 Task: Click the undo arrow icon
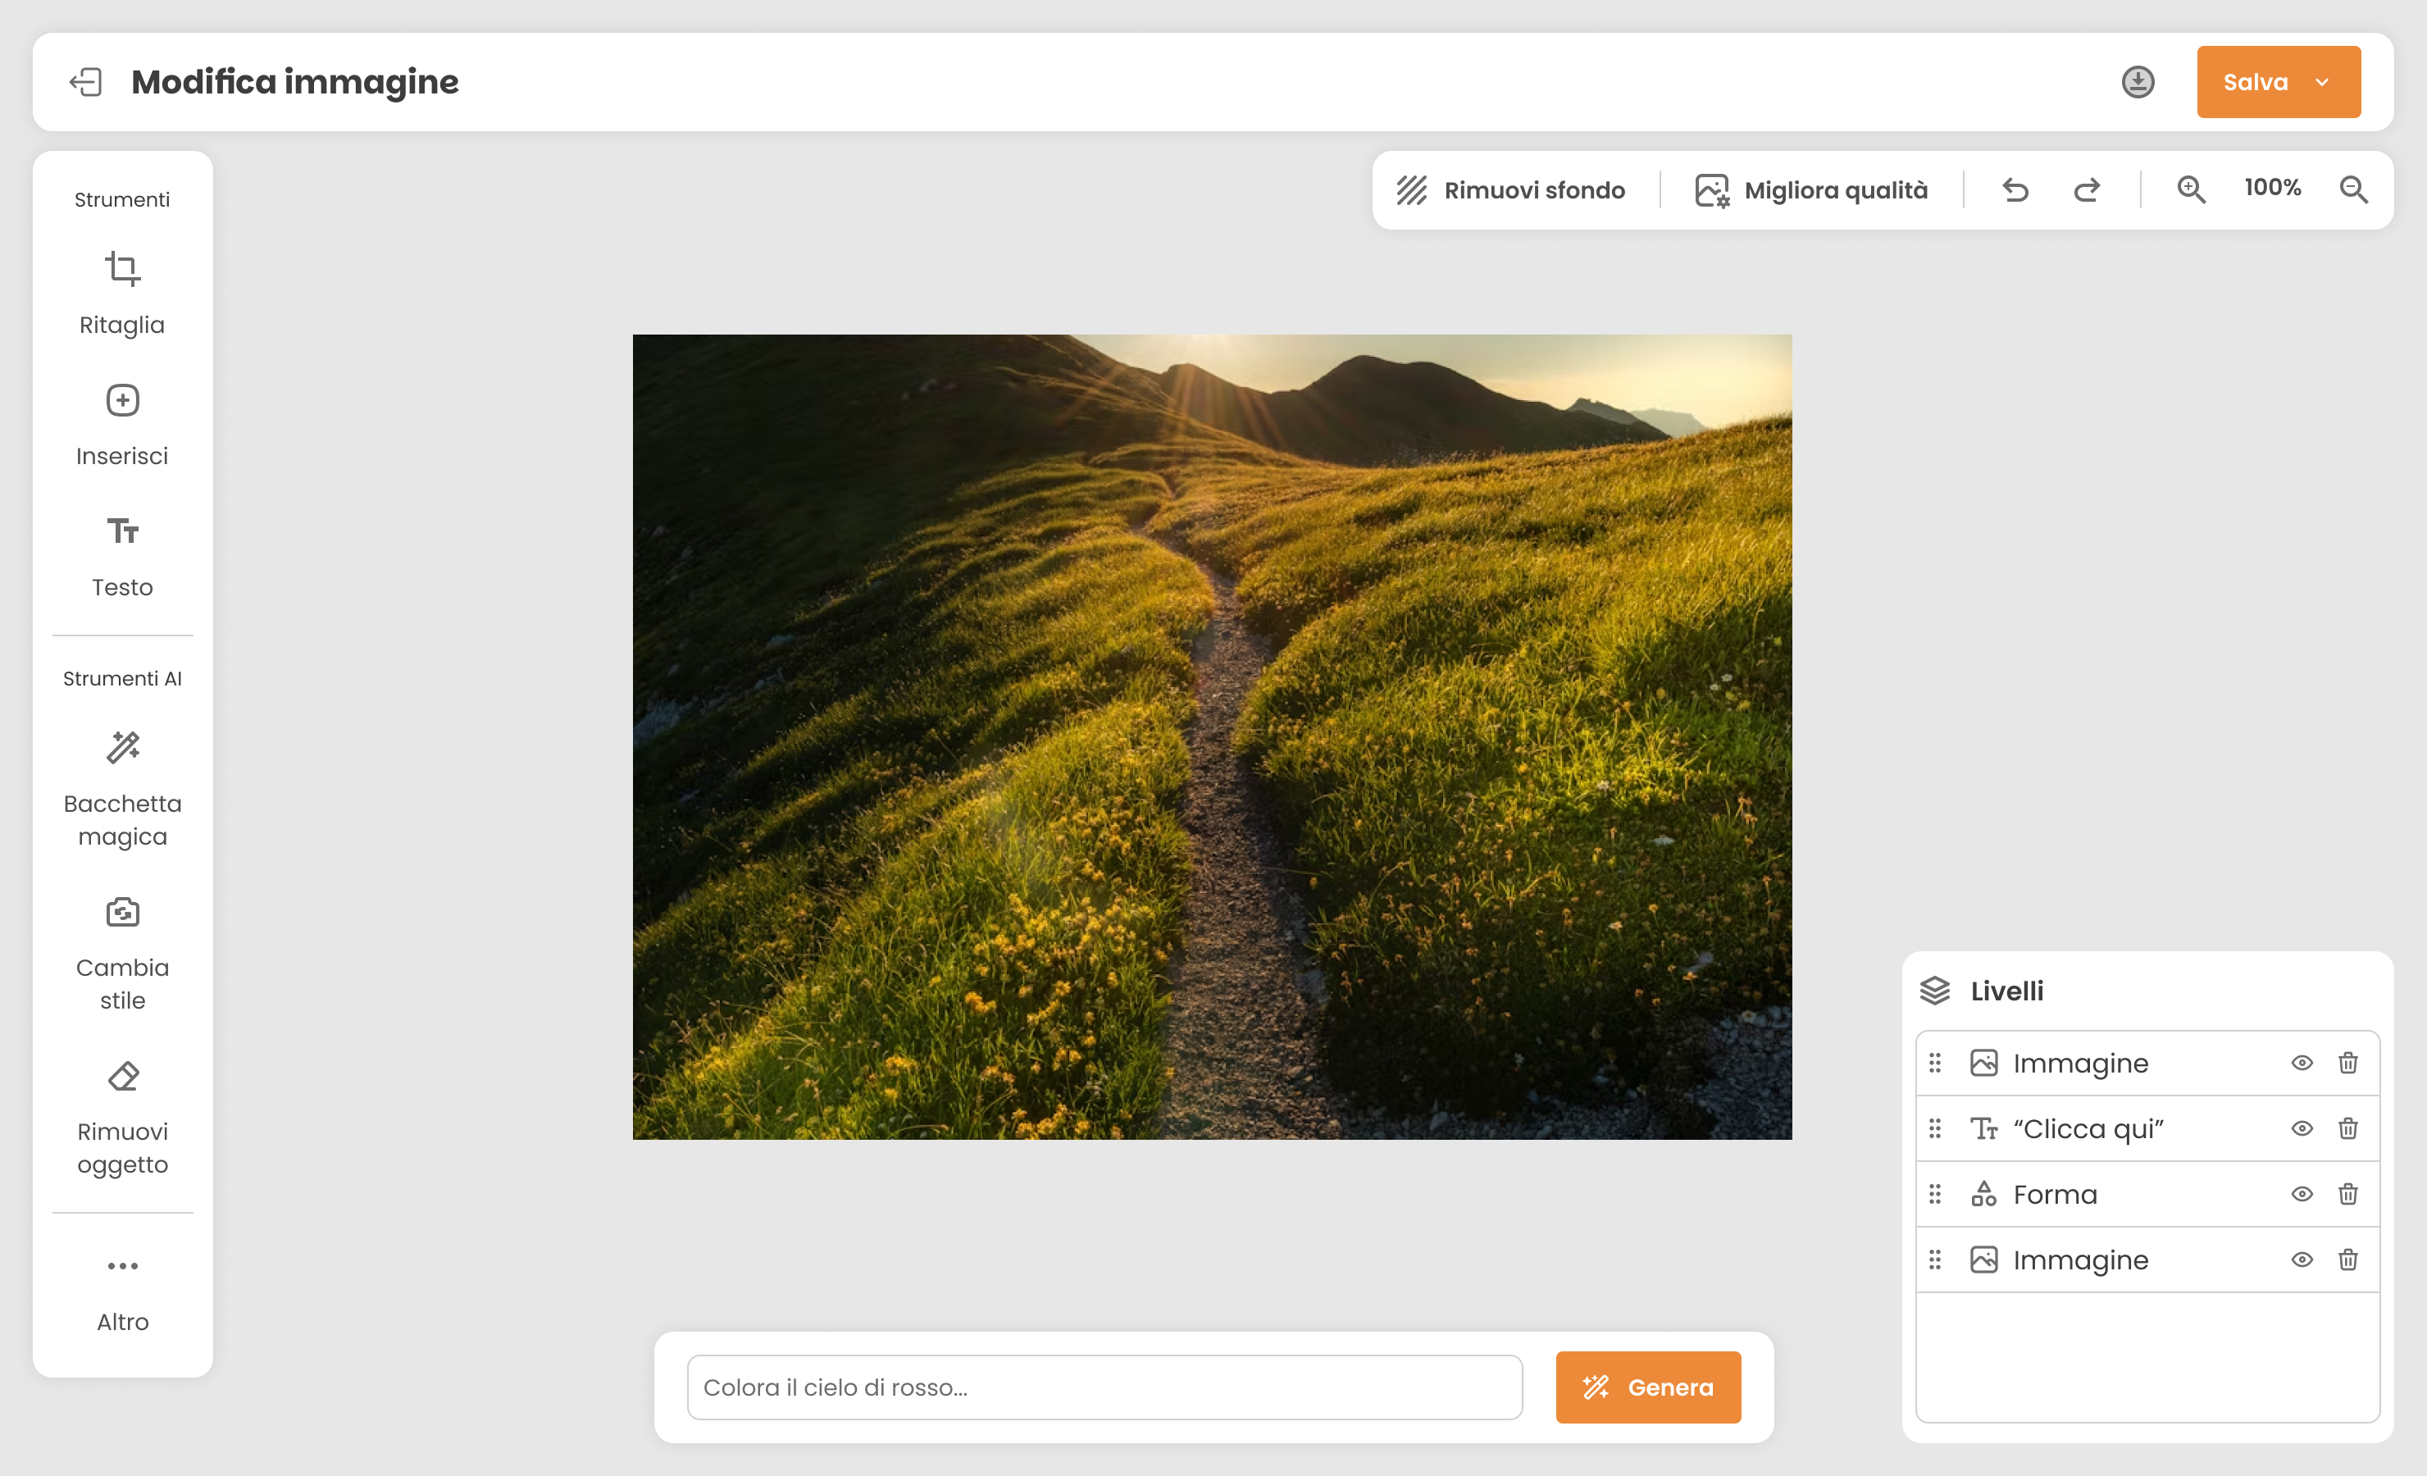[2015, 189]
